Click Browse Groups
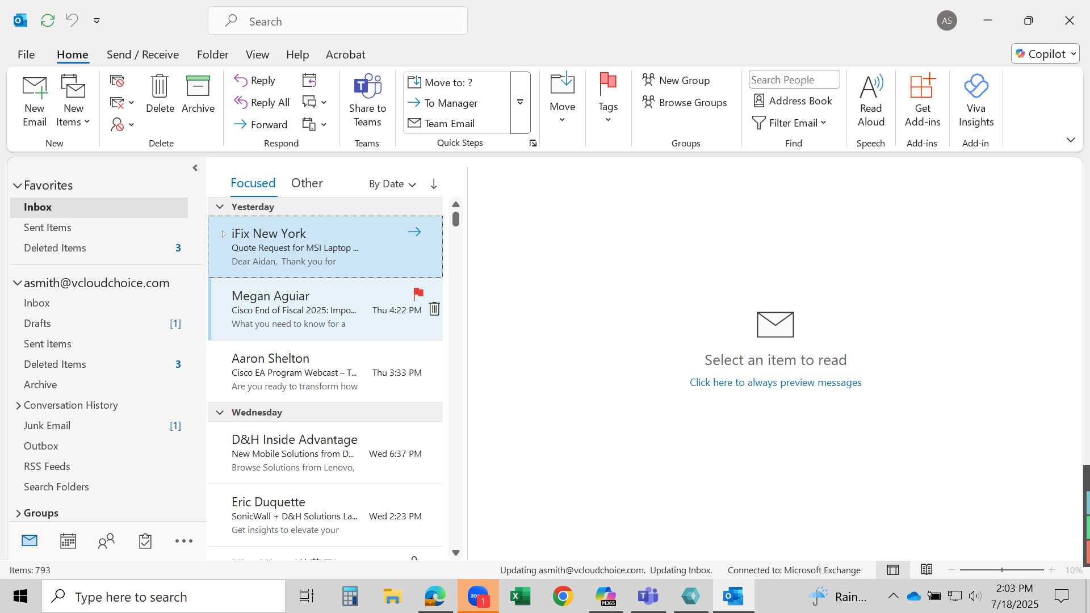This screenshot has height=613, width=1090. tap(685, 102)
